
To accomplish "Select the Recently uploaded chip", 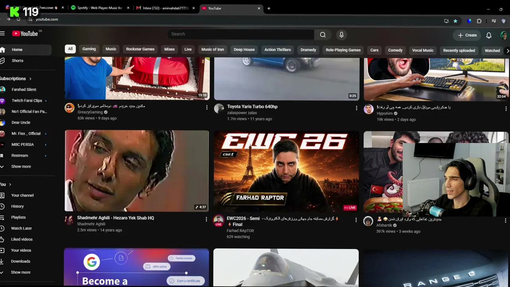I will coord(459,51).
